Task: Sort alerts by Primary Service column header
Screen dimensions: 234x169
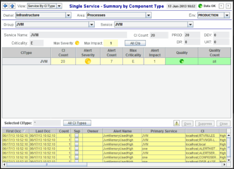Action: tap(164, 131)
